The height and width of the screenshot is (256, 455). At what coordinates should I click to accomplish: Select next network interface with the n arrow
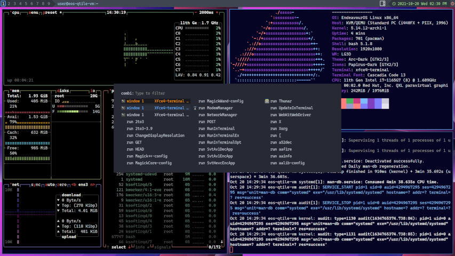tap(92, 185)
